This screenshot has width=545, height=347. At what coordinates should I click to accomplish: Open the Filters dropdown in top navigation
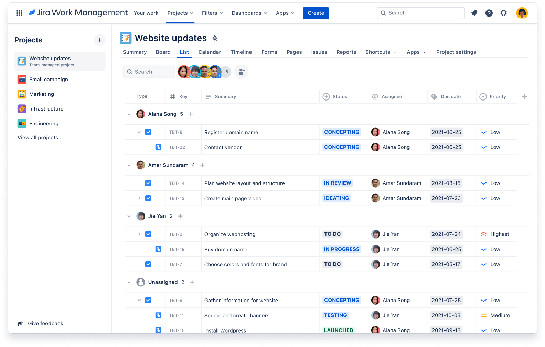(212, 13)
